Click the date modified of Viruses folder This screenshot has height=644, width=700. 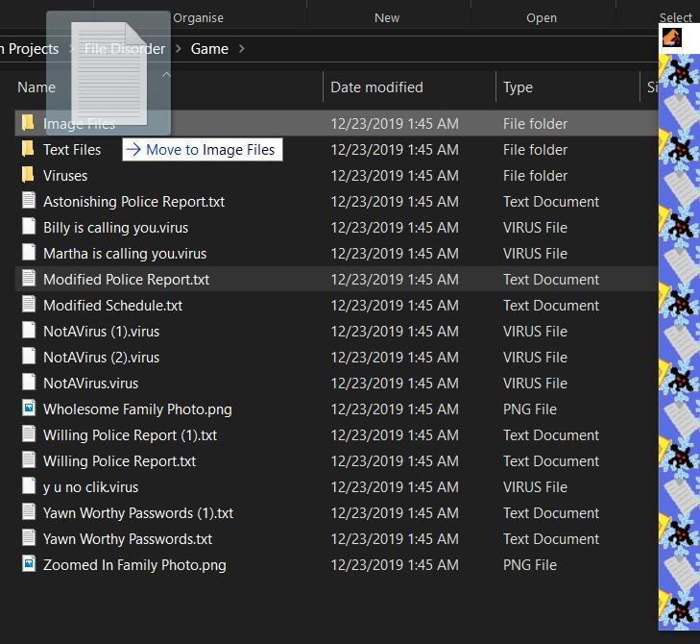click(x=395, y=176)
